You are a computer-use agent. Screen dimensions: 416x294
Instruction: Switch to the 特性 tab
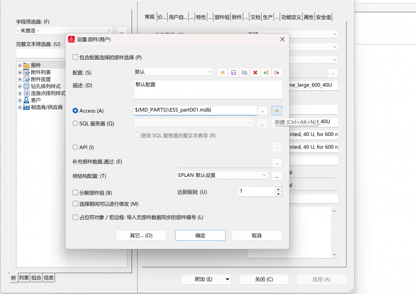tap(201, 17)
